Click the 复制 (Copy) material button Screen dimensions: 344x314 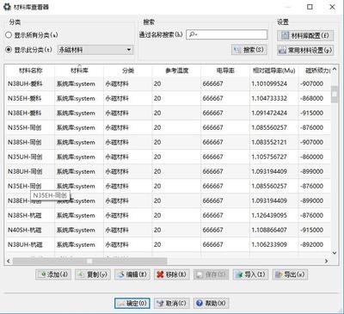pyautogui.click(x=93, y=274)
